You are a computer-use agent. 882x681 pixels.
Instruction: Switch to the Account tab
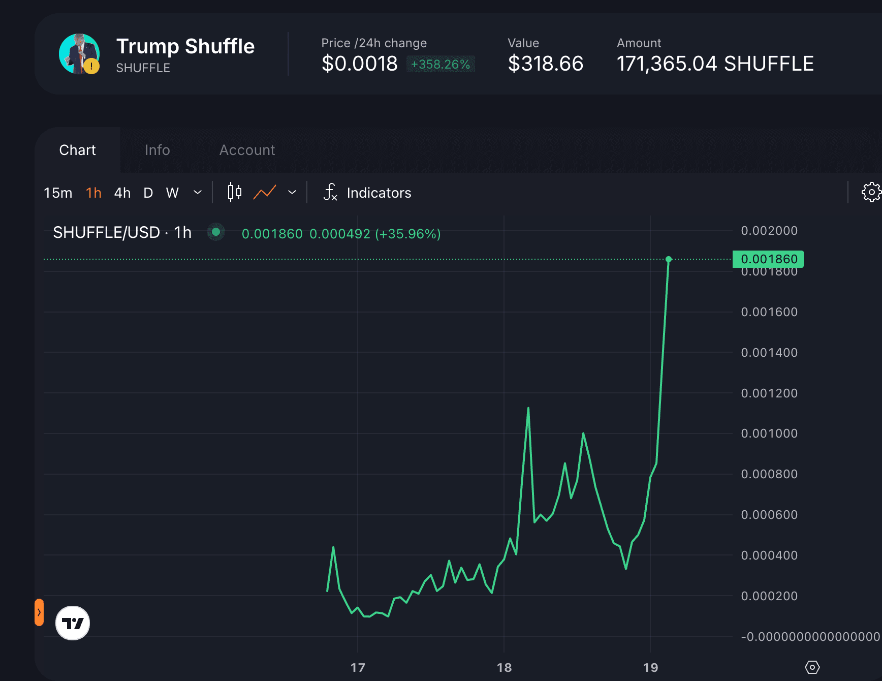point(247,150)
